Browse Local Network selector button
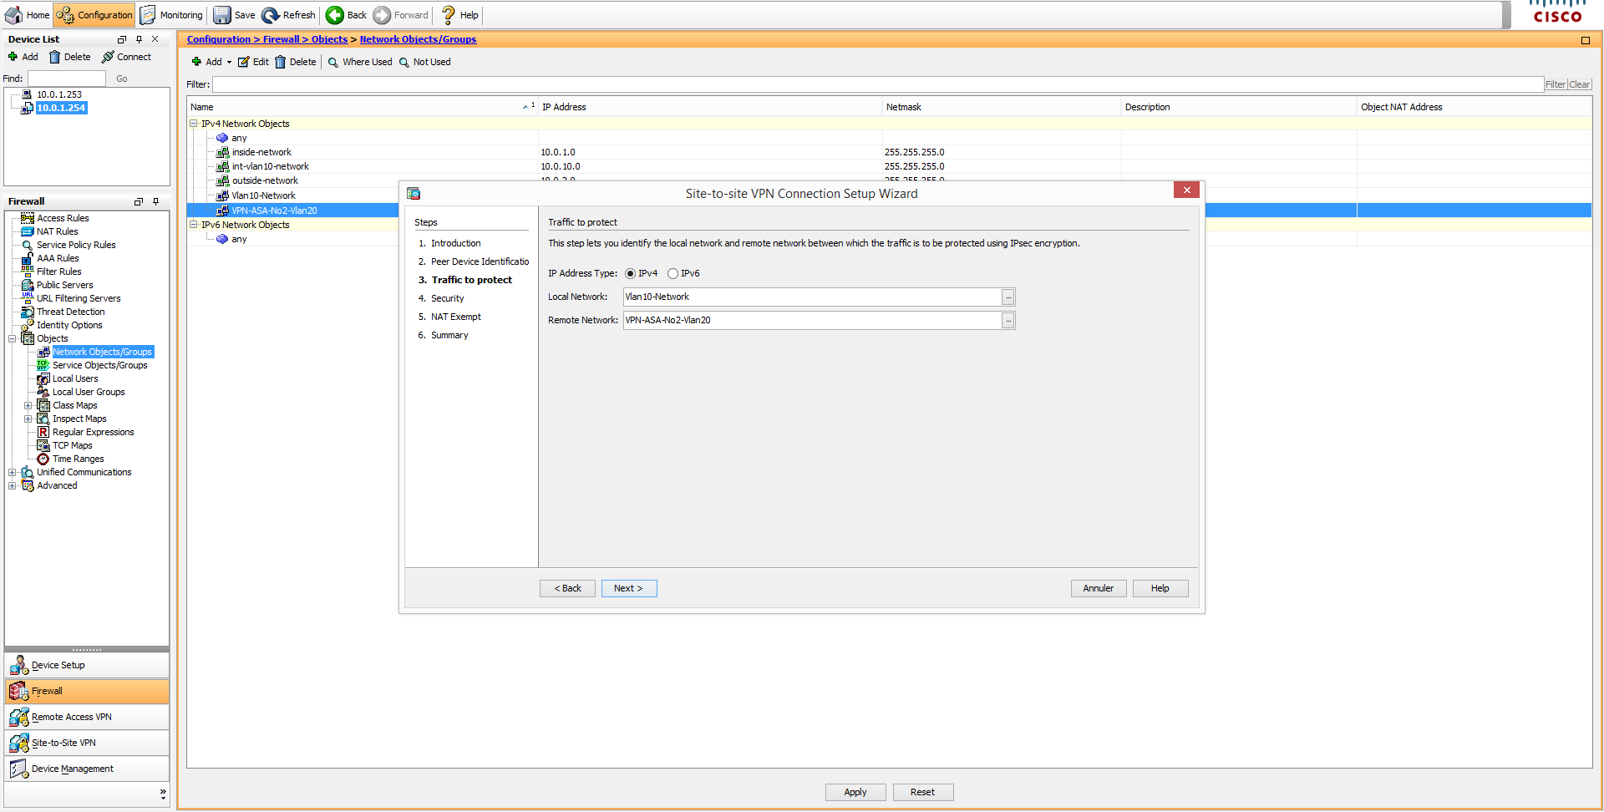The height and width of the screenshot is (812, 1604). point(1008,297)
